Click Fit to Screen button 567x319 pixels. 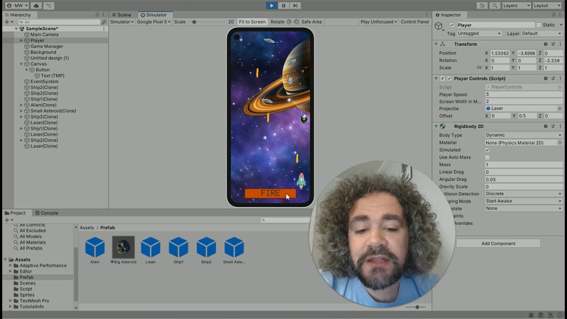tap(252, 22)
